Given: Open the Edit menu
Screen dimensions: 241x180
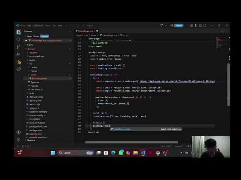Looking at the screenshot, I should coord(29,25).
